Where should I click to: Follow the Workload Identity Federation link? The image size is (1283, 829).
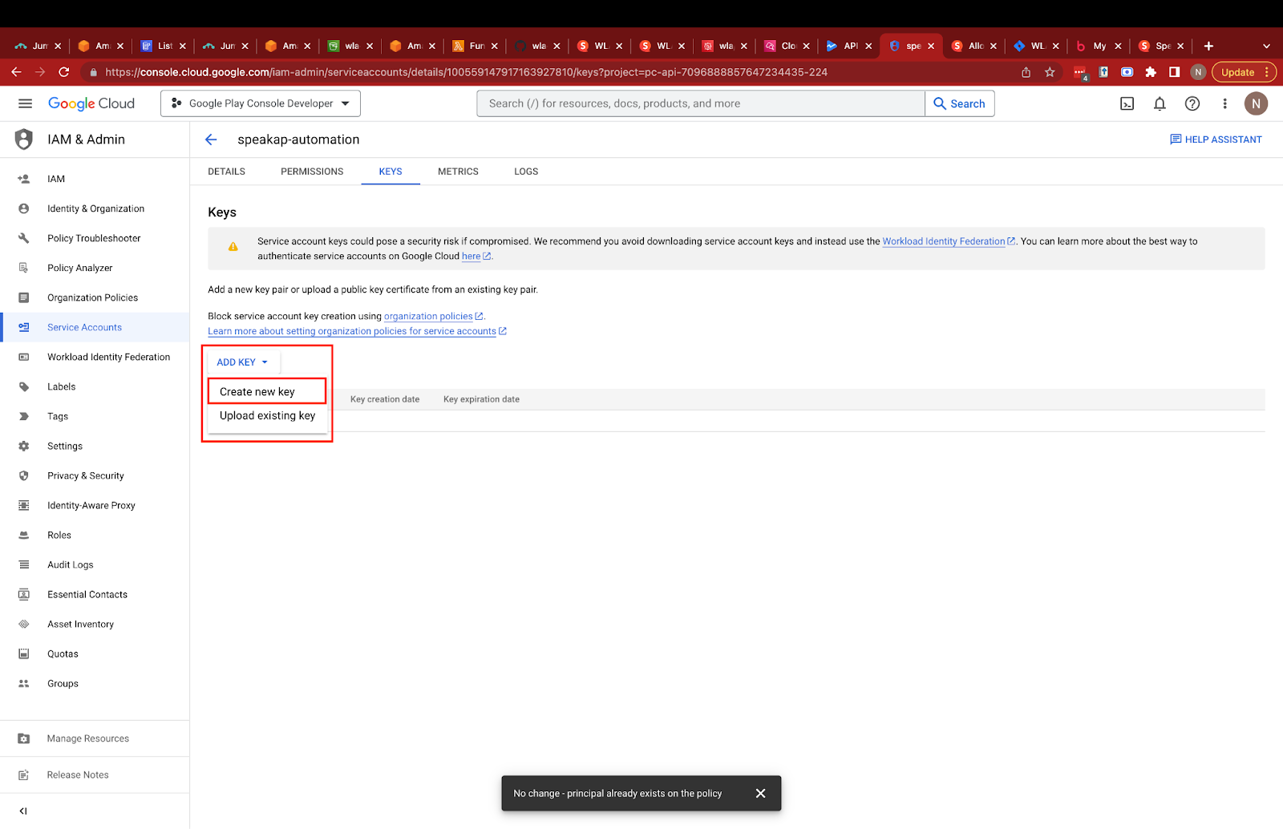click(949, 241)
